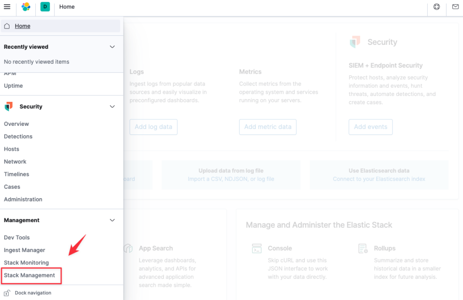Open the Elastic logo home
The width and height of the screenshot is (463, 300).
click(26, 6)
